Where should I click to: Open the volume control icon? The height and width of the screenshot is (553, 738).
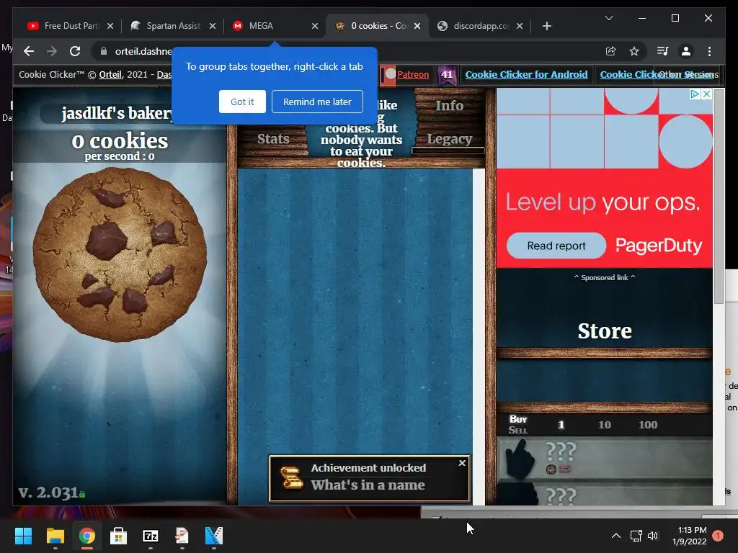pos(653,536)
